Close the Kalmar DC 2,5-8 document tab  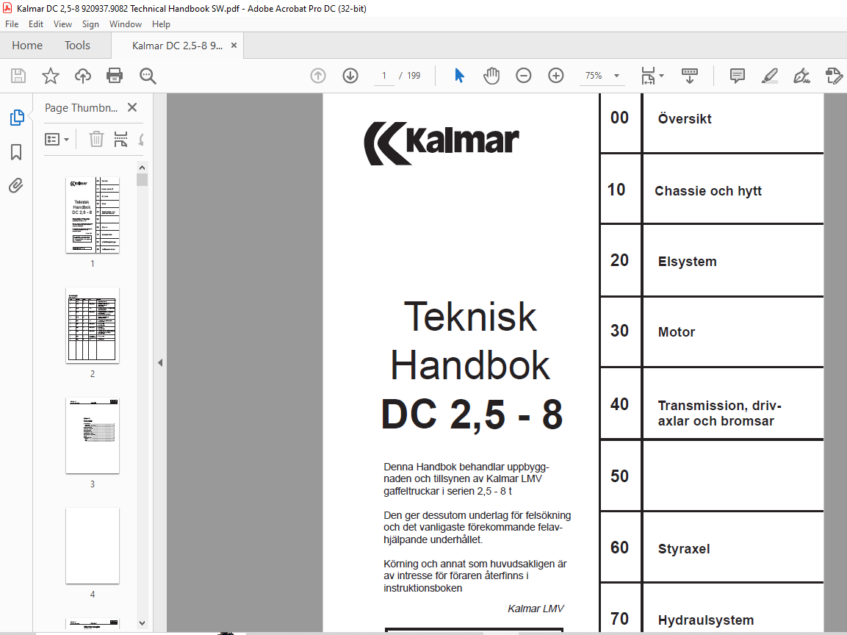(234, 46)
